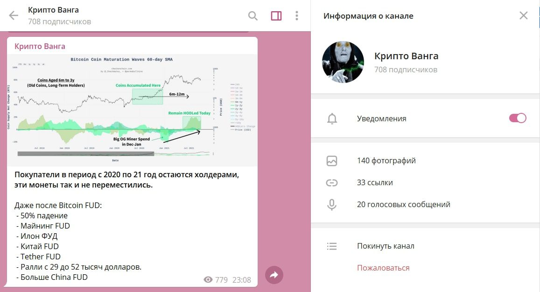Close the channel info panel

tap(524, 15)
